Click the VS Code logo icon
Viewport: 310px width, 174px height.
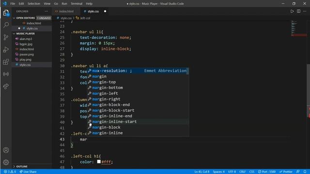(x=4, y=3)
